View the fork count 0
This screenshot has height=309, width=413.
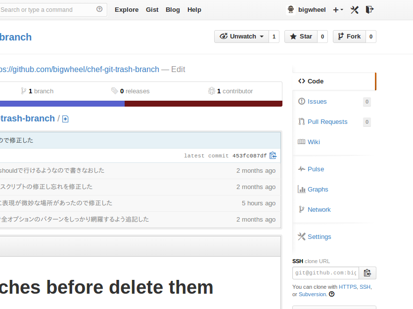tap(371, 36)
